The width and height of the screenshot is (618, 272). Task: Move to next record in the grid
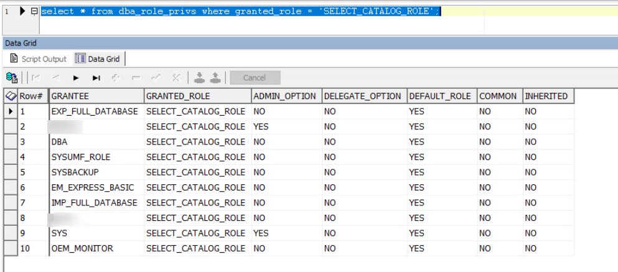76,78
